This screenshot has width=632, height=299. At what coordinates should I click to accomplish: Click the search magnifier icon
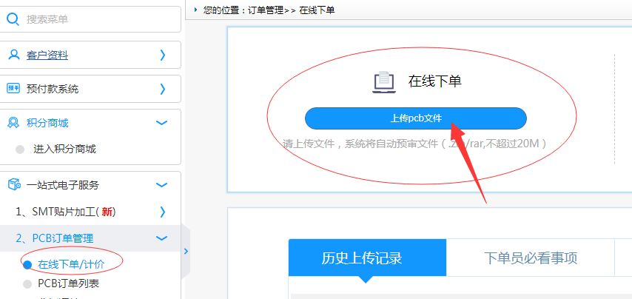[13, 19]
